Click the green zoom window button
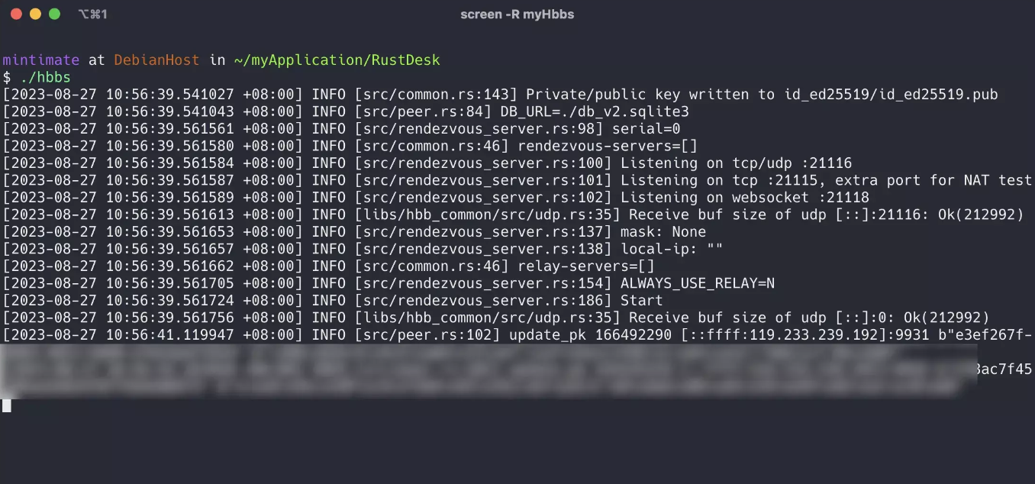This screenshot has height=484, width=1035. pos(54,14)
